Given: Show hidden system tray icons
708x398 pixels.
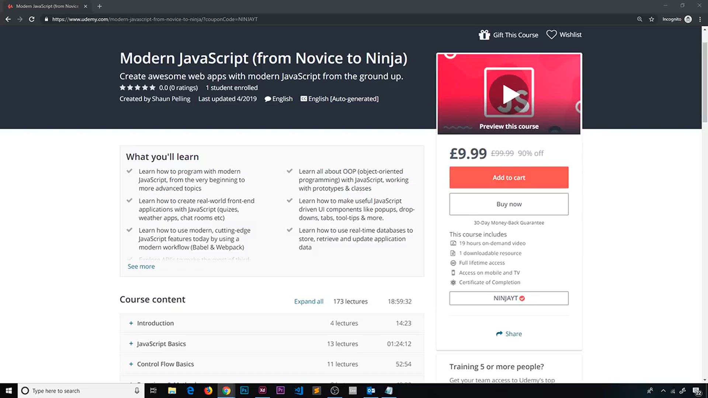Looking at the screenshot, I should (663, 391).
